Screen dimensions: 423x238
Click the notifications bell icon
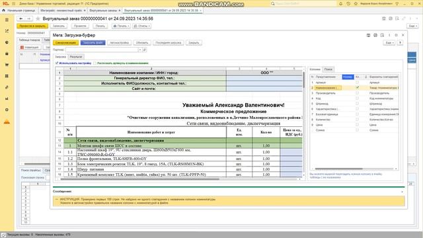pos(341,3)
